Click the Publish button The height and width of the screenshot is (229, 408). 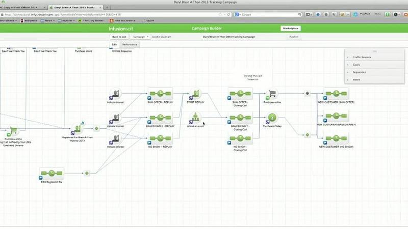tap(294, 37)
